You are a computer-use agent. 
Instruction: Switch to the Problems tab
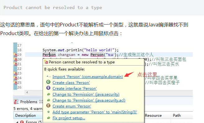pos(29,102)
